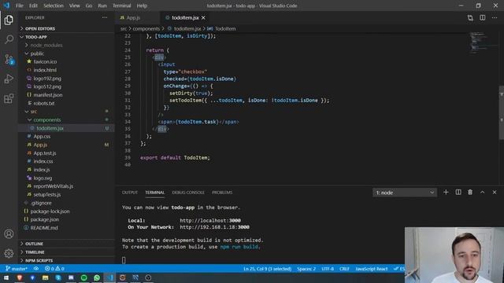Open File Explorer from taskbar
The height and width of the screenshot is (283, 504).
coord(46,277)
